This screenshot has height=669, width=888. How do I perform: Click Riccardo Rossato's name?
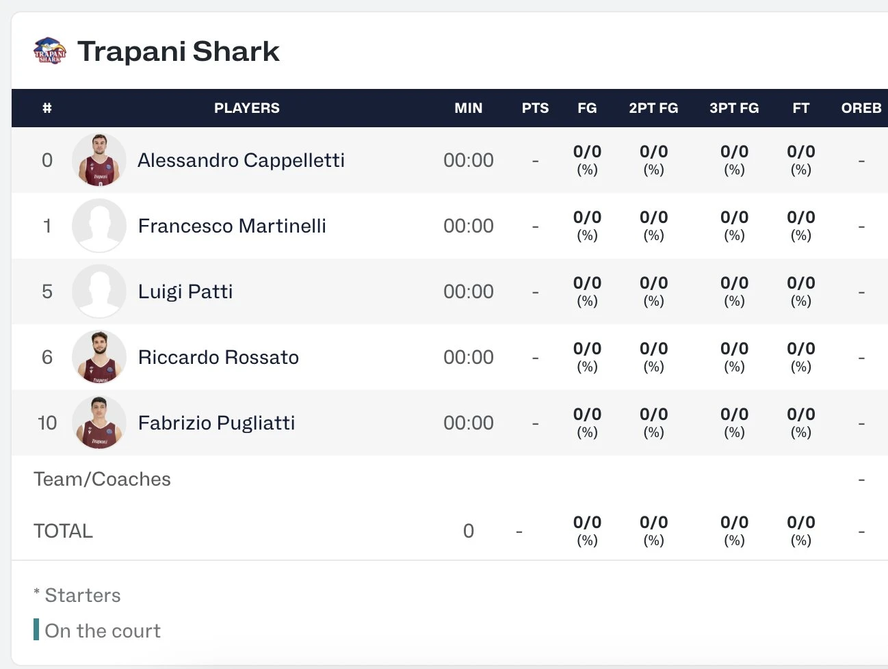click(218, 357)
